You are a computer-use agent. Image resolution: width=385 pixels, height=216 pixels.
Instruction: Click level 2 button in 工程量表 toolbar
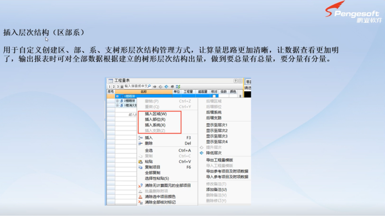point(114,87)
